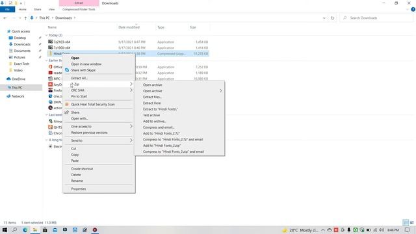Click the Windows Start button
The height and width of the screenshot is (234, 416).
click(5, 229)
